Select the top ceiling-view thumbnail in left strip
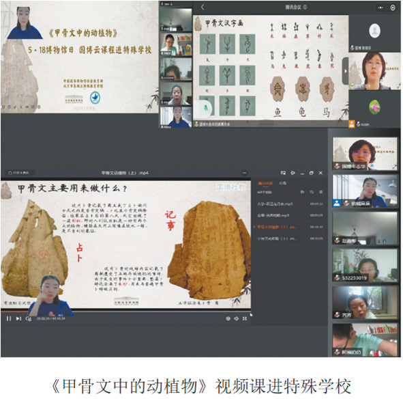 point(176,20)
